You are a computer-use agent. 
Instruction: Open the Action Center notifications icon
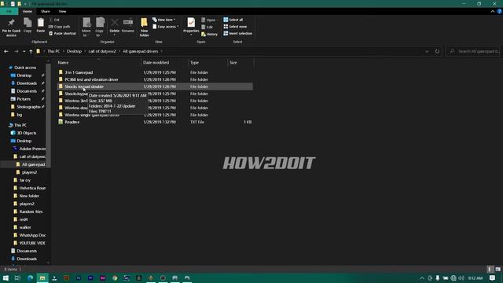493,277
